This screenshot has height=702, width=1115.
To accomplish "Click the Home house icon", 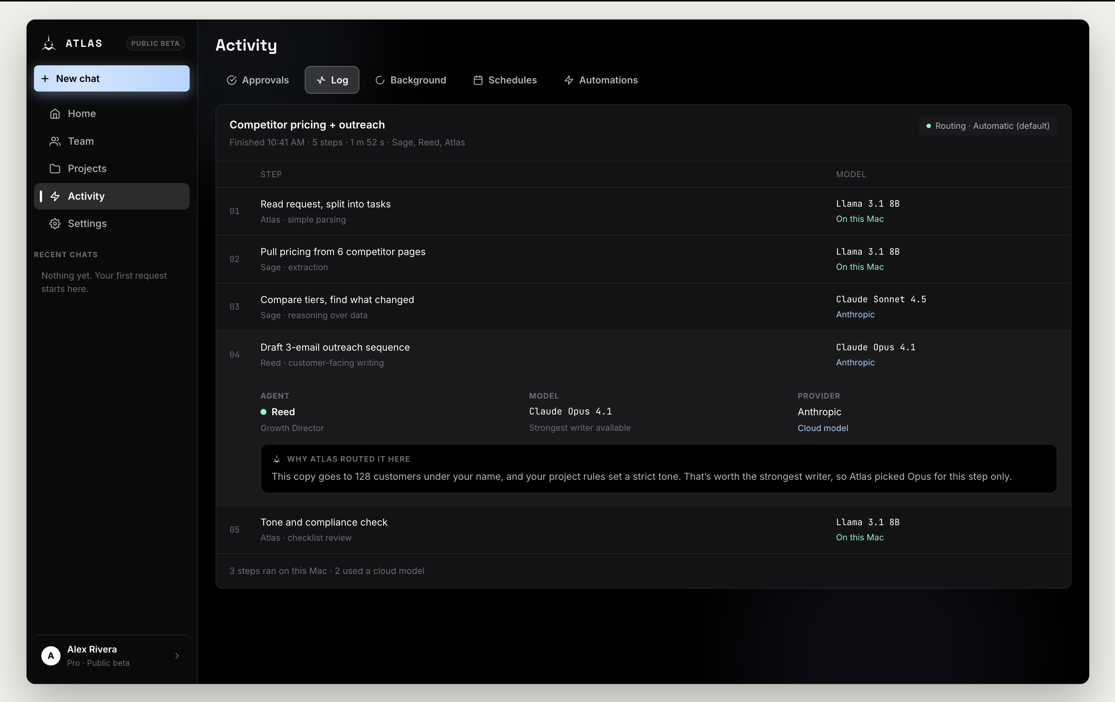I will pyautogui.click(x=55, y=114).
